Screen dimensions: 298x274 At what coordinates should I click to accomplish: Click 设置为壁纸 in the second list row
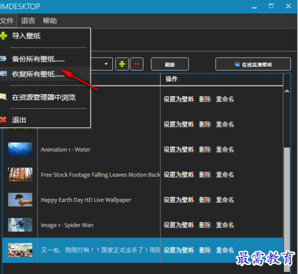point(179,124)
